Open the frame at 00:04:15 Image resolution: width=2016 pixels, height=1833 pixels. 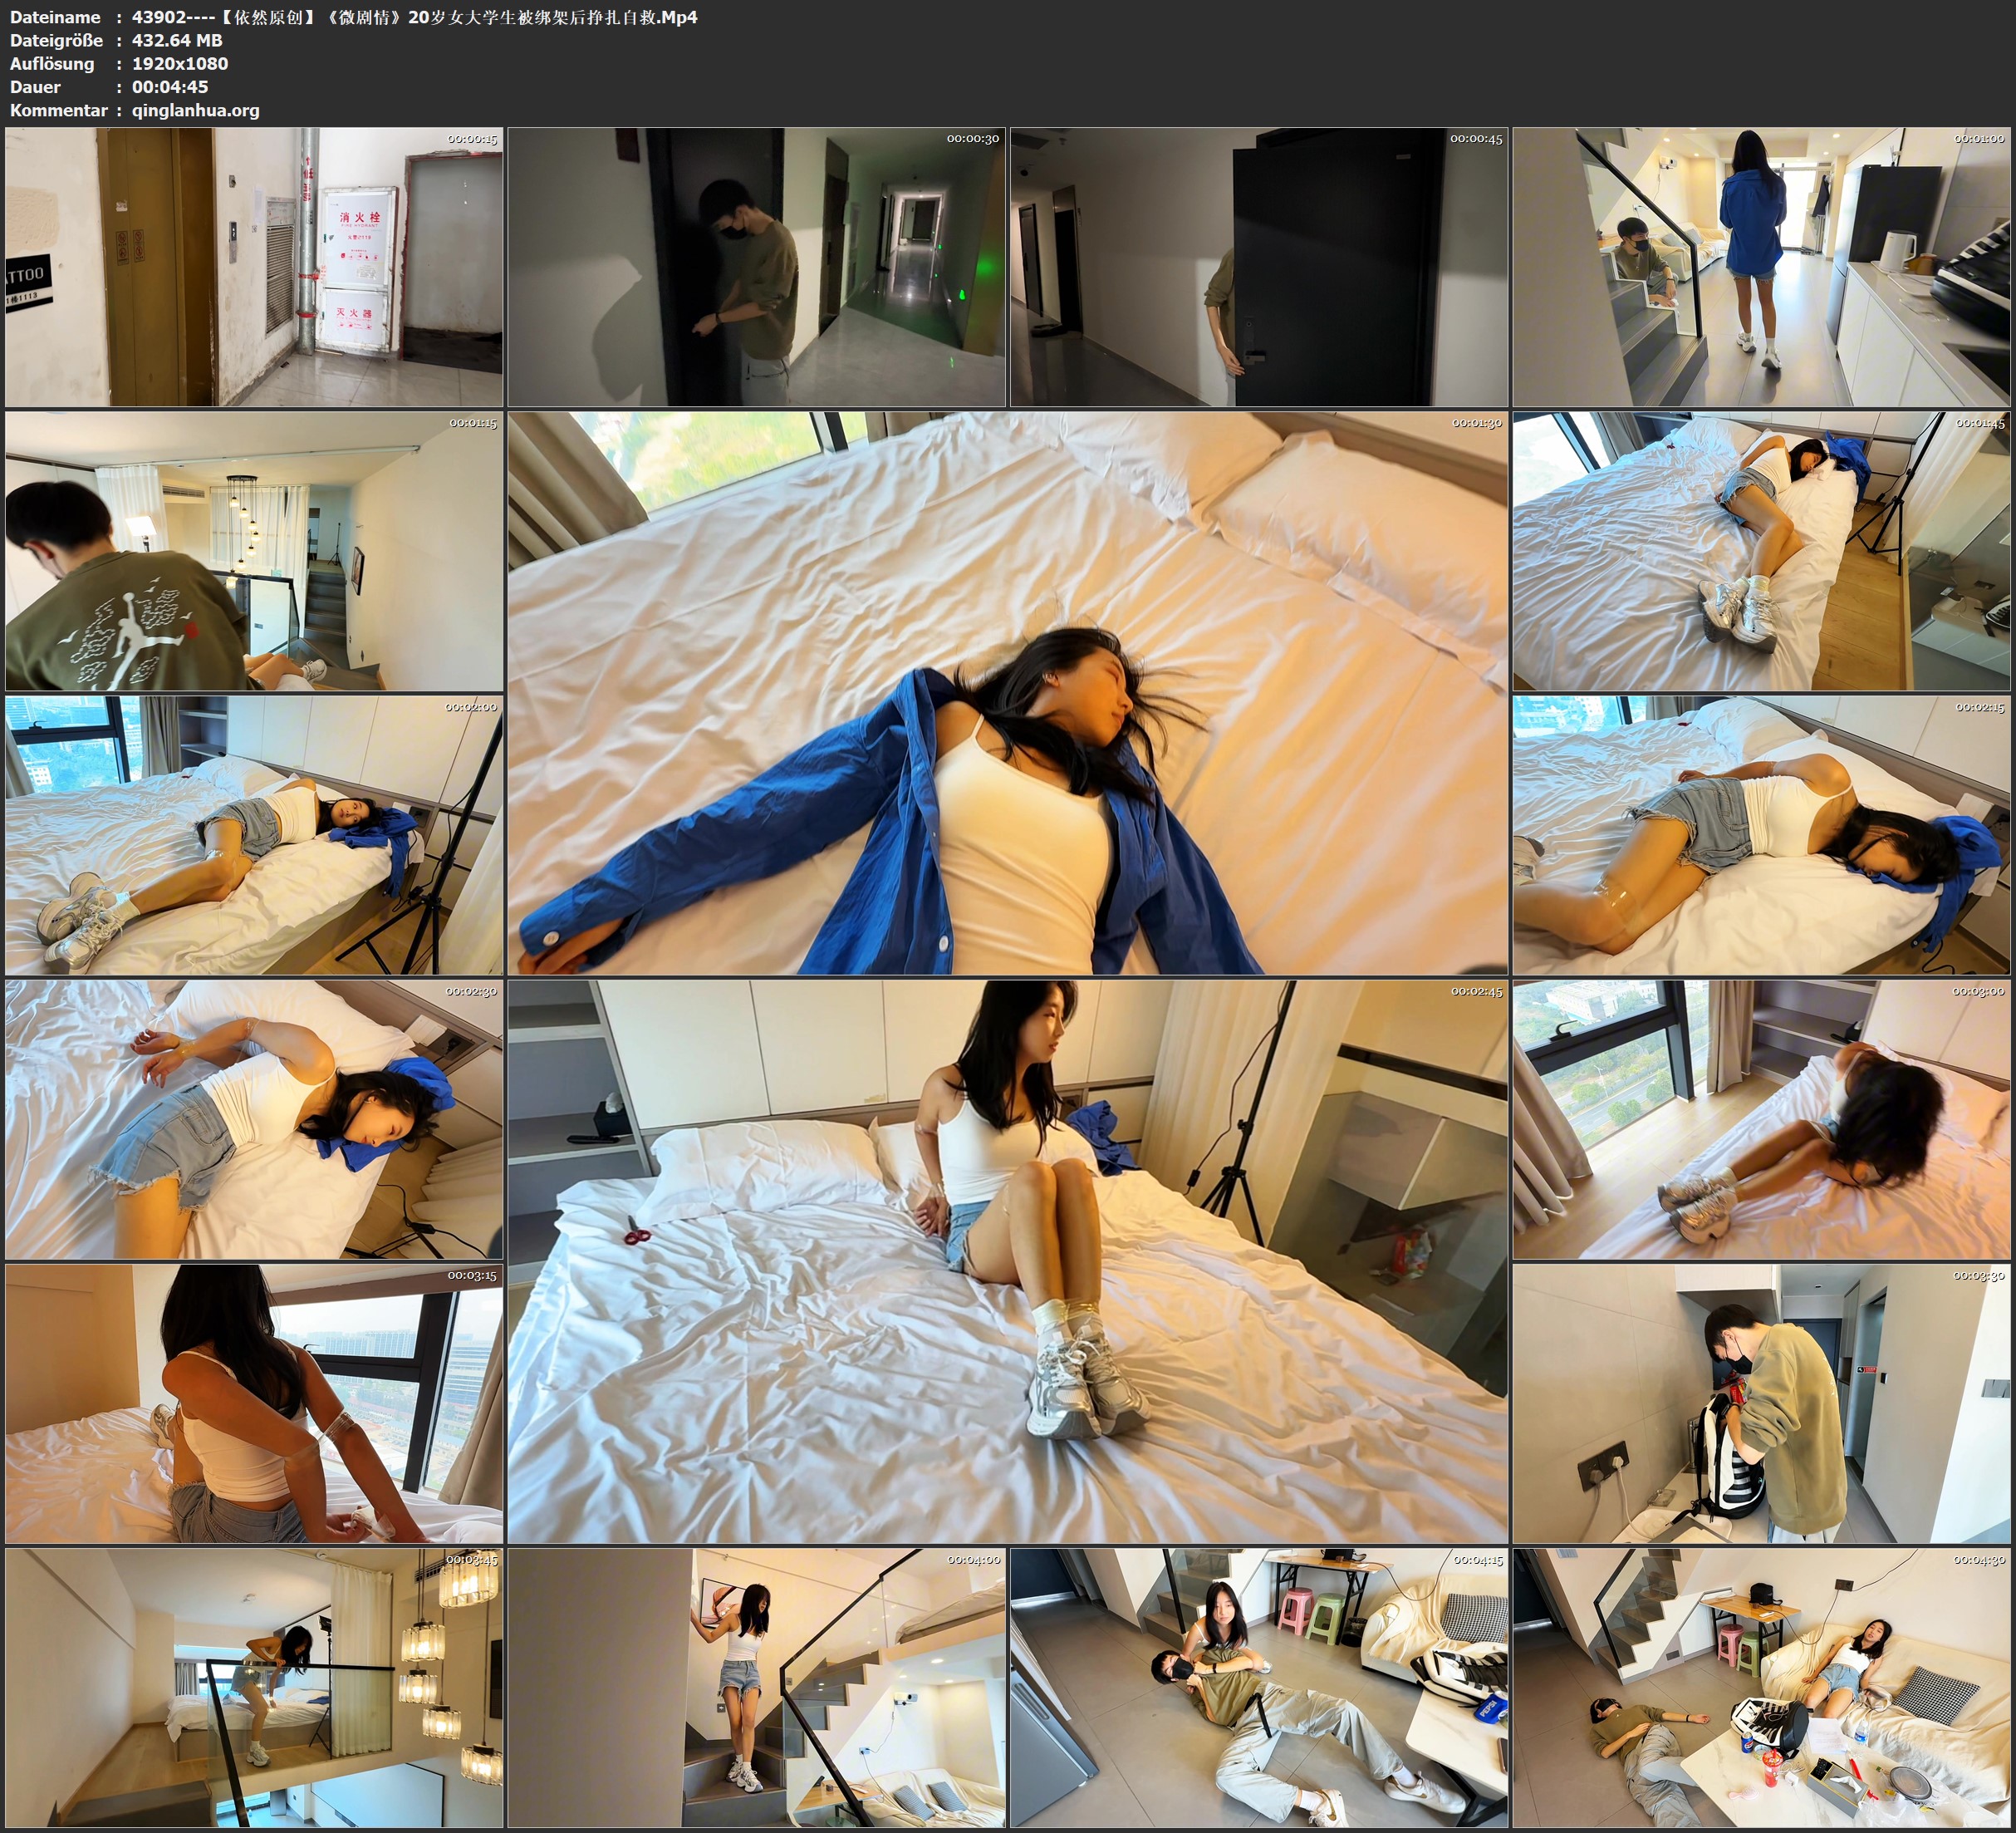tap(1258, 1687)
